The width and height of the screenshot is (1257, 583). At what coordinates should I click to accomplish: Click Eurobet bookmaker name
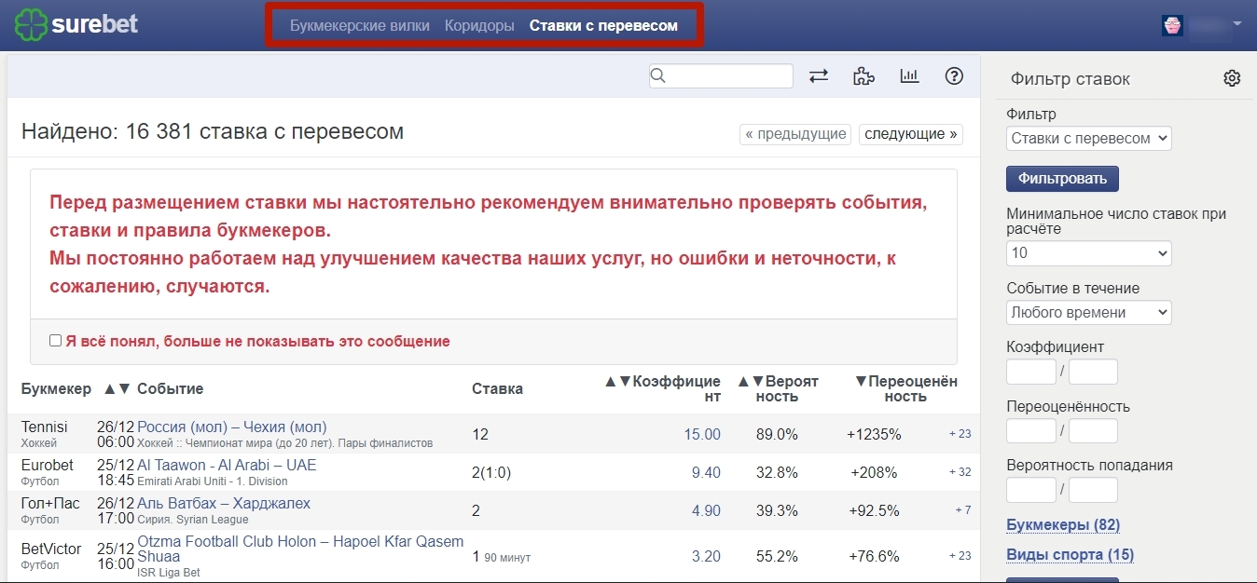click(48, 465)
